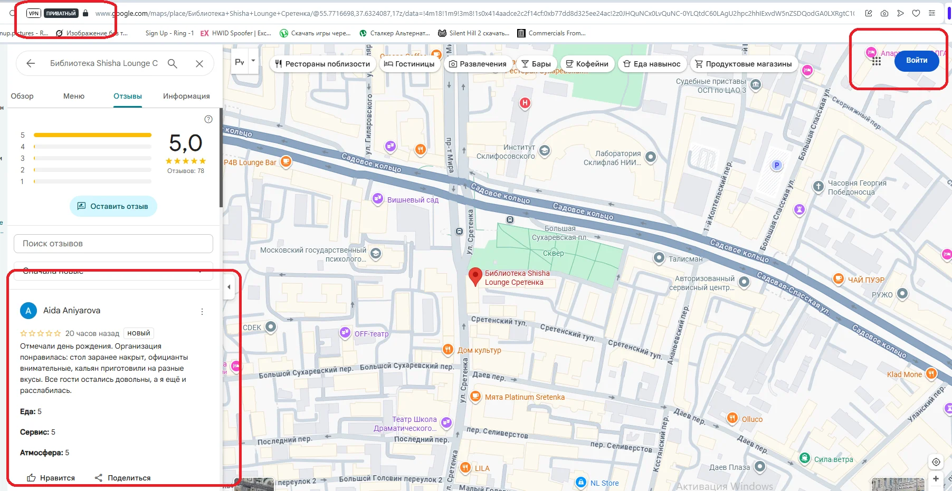The image size is (952, 491).
Task: Open the Google apps grid
Action: [x=877, y=61]
